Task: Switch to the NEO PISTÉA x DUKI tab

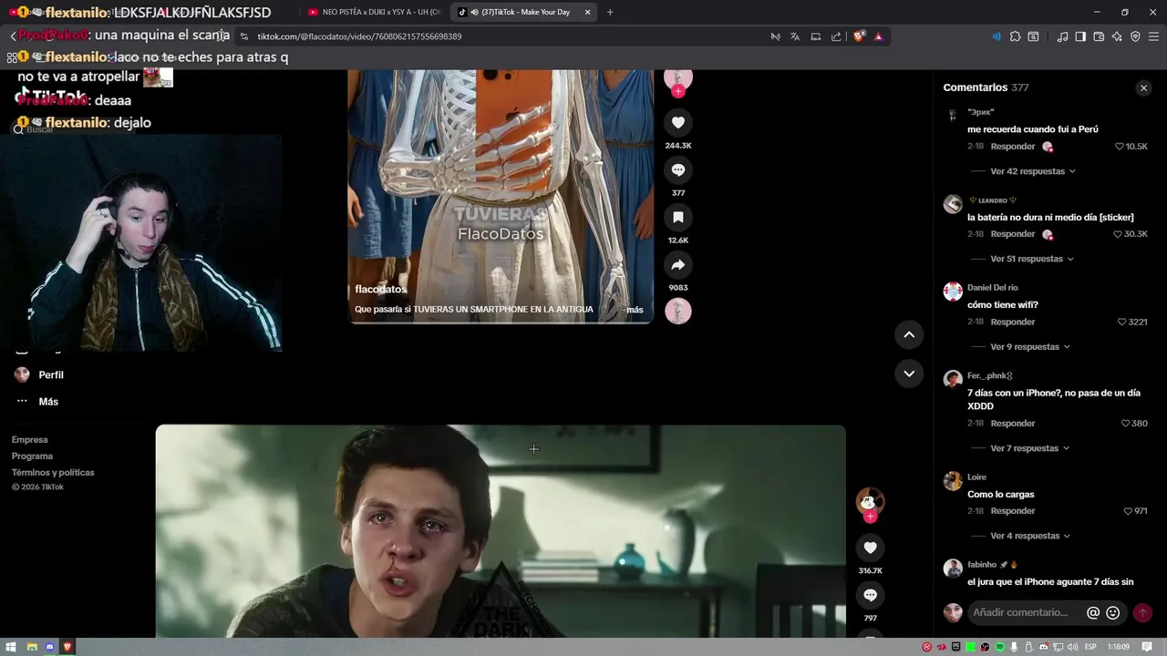Action: coord(374,12)
